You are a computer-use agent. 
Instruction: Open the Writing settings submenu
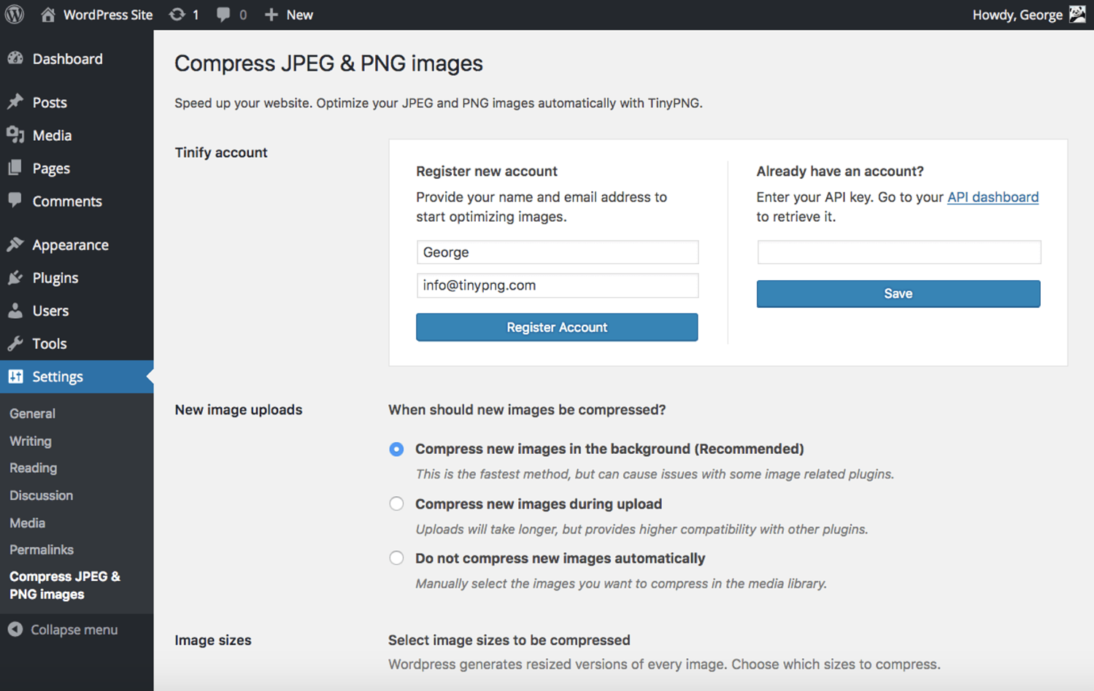31,441
